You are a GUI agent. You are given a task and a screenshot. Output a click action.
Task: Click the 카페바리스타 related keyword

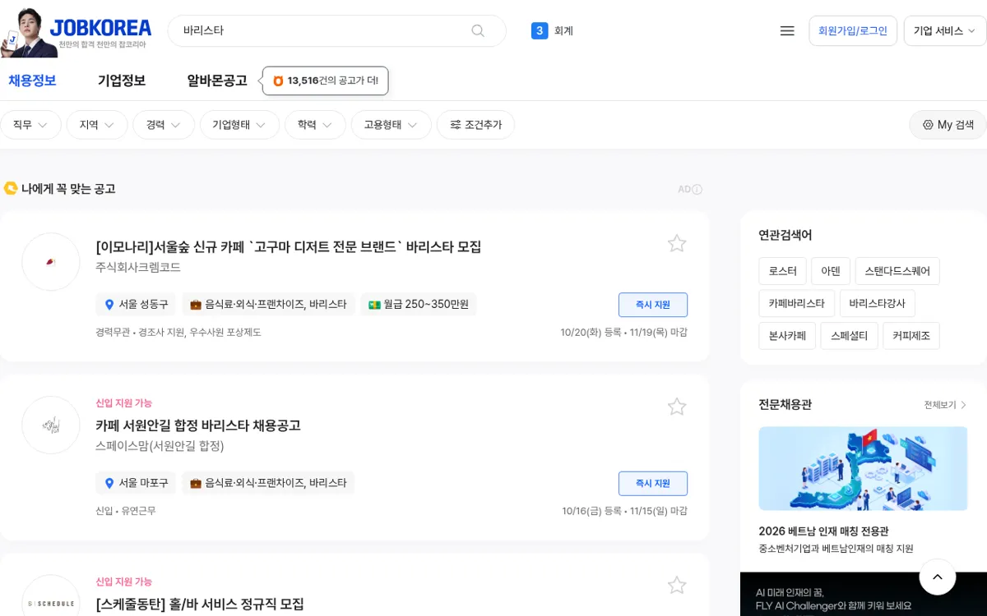797,303
